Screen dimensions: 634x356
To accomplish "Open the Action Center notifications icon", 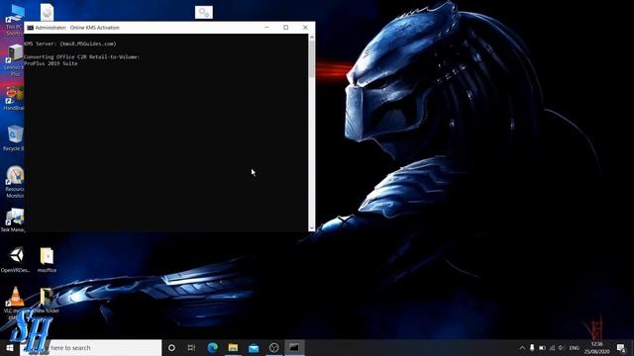I will (621, 347).
